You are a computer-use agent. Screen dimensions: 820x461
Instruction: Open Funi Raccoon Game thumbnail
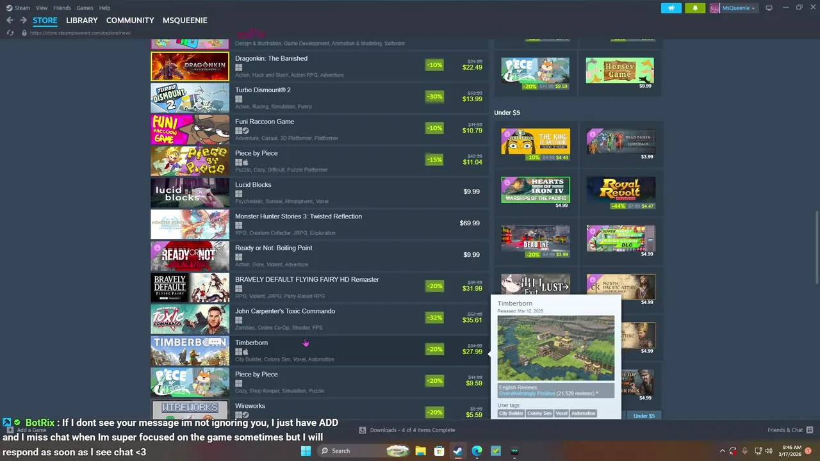pyautogui.click(x=190, y=129)
